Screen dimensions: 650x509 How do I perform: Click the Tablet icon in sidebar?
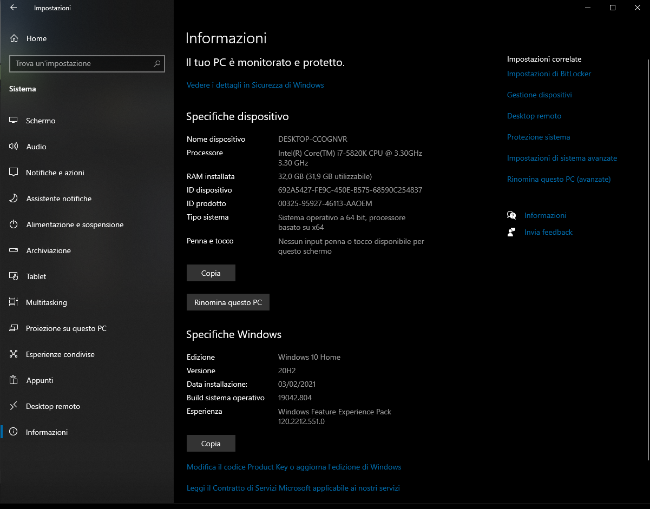[x=14, y=276]
